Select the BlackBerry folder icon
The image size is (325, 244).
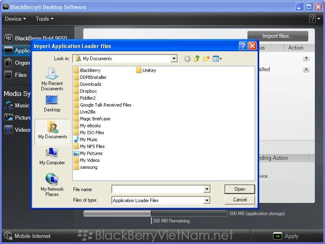click(76, 70)
